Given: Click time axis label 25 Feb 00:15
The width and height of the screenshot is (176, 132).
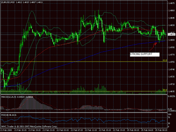Looking at the screenshot, I should point(133,130).
